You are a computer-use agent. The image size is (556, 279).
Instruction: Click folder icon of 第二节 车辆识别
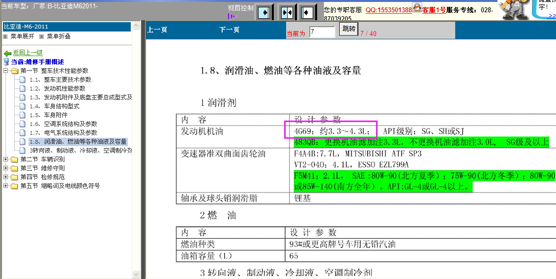14,159
